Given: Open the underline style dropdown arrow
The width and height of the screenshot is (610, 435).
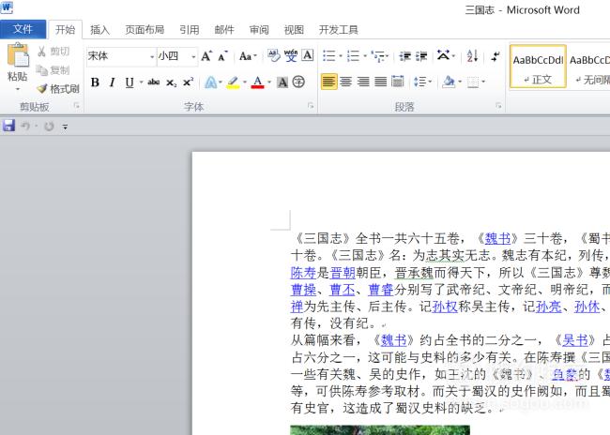Looking at the screenshot, I should point(141,82).
